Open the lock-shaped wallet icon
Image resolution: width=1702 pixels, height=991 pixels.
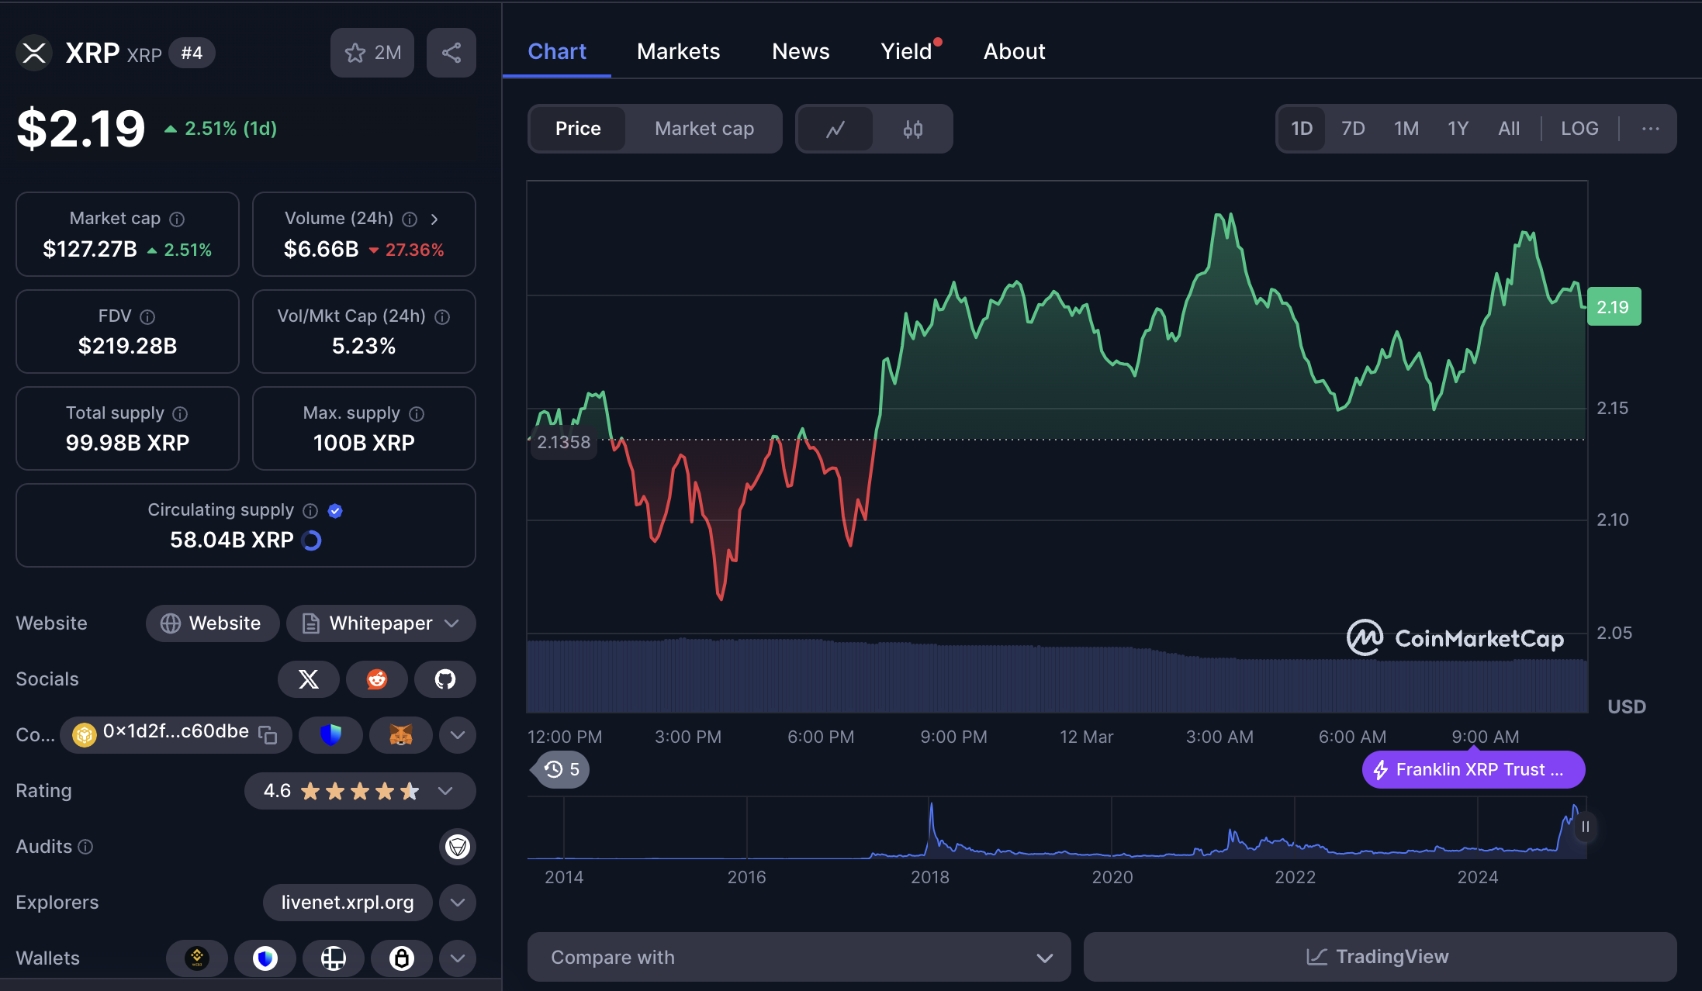click(x=402, y=958)
